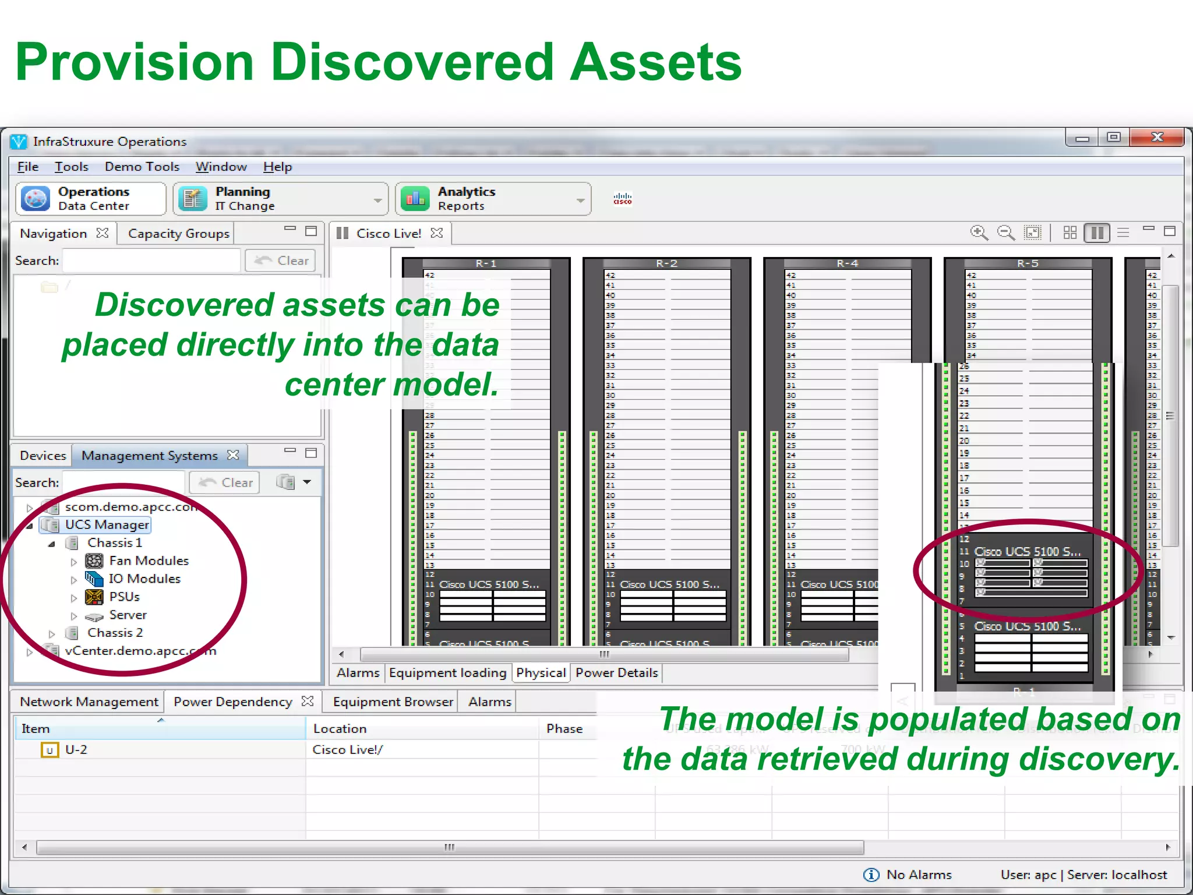Switch to the Physical tab
The width and height of the screenshot is (1193, 895).
(541, 673)
